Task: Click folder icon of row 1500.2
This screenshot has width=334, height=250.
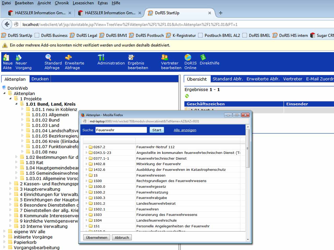Action: pos(91,192)
